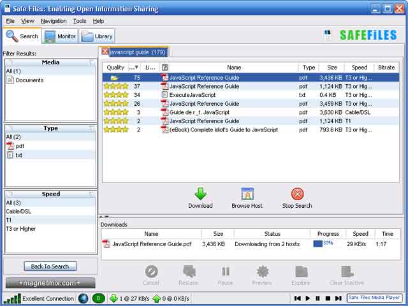This screenshot has height=306, width=408.
Task: Open the File menu
Action: point(10,21)
